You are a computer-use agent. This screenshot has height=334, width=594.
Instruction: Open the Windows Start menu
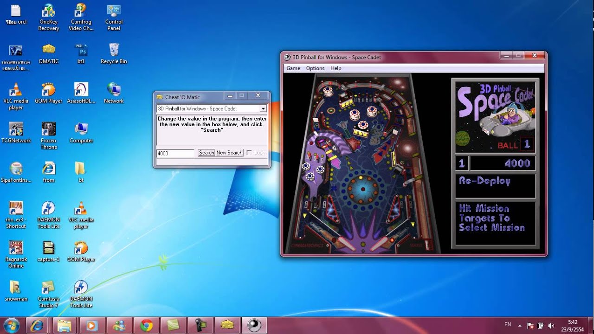tap(11, 326)
